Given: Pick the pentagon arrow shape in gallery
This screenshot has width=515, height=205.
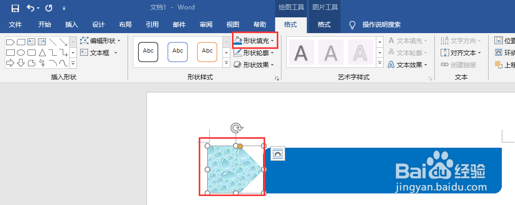Looking at the screenshot, I should [11, 42].
